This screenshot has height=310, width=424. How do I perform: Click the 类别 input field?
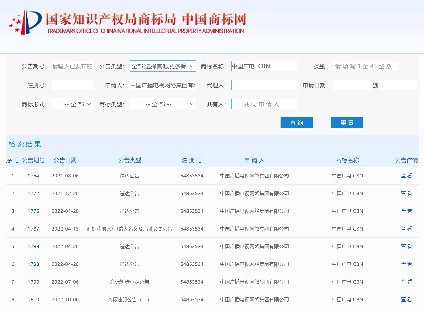(x=366, y=66)
